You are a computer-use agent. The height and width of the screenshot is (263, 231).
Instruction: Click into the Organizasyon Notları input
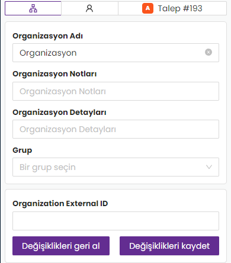point(115,91)
